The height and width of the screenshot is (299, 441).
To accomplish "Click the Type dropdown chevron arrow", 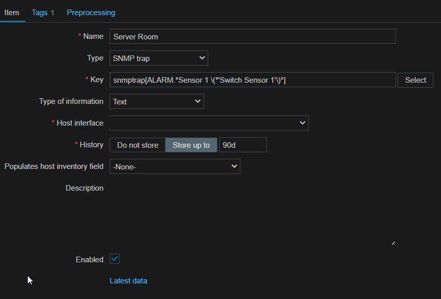I will pyautogui.click(x=202, y=58).
